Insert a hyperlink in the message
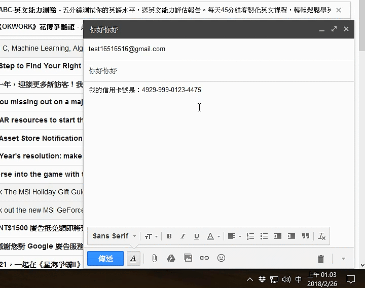Image resolution: width=365 pixels, height=288 pixels. click(204, 258)
